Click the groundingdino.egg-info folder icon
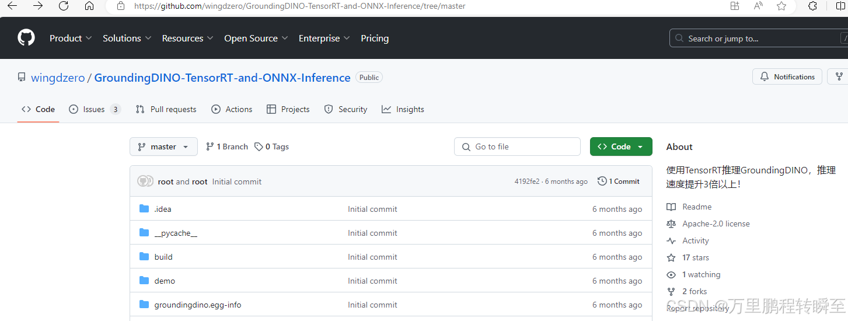Viewport: 848px width, 321px height. [x=144, y=304]
